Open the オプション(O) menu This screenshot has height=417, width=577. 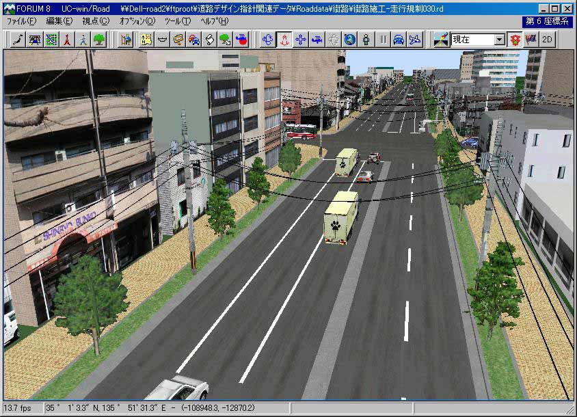pos(137,21)
